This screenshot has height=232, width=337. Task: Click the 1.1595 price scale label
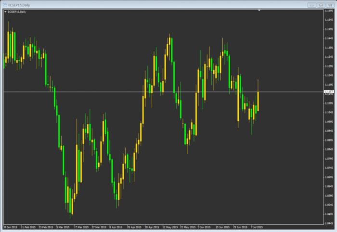point(328,11)
